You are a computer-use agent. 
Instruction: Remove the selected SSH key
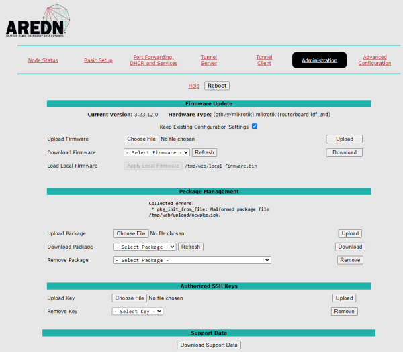point(344,312)
